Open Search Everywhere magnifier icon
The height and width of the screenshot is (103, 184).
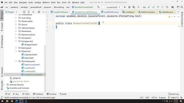pos(182,7)
